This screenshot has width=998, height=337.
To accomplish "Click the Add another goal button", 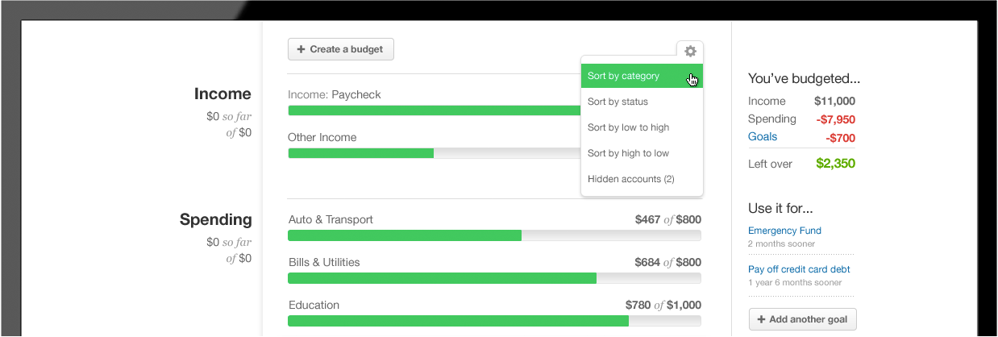I will point(802,319).
